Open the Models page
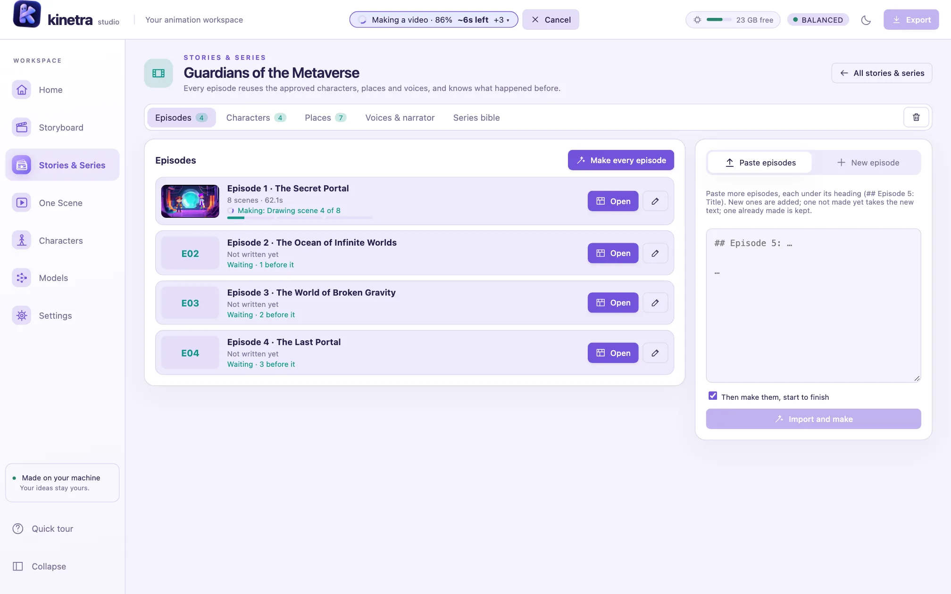This screenshot has height=594, width=951. [x=62, y=278]
